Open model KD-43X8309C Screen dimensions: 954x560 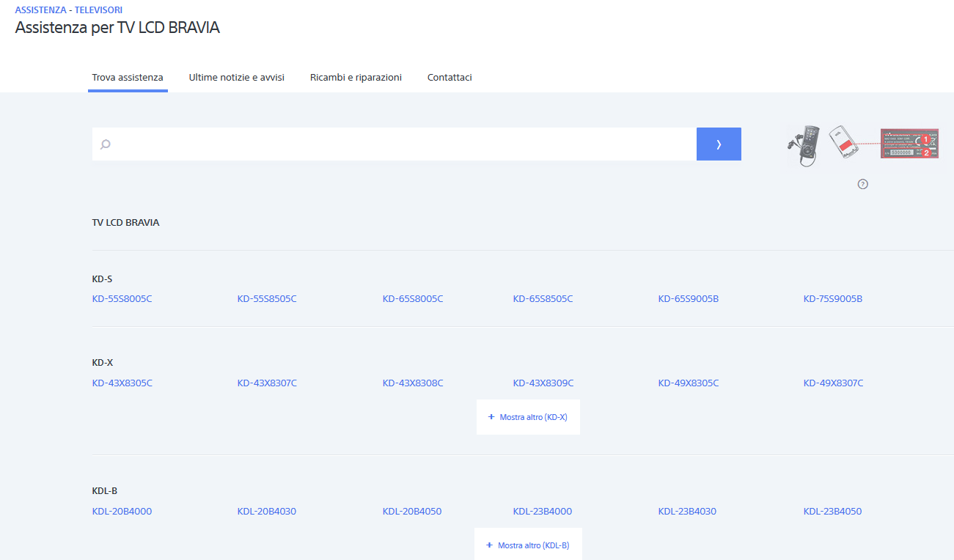(x=543, y=383)
